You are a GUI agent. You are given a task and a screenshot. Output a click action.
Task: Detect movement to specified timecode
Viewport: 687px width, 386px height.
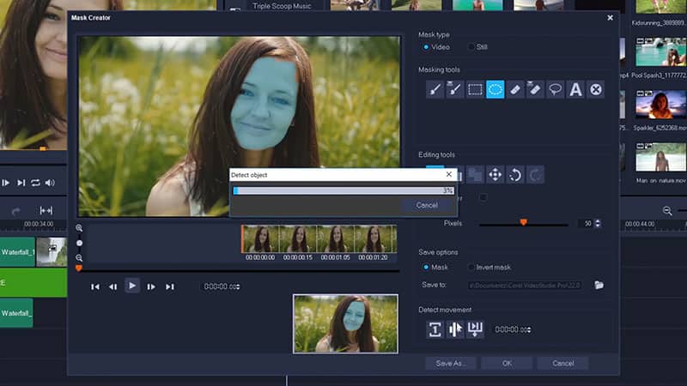(475, 329)
